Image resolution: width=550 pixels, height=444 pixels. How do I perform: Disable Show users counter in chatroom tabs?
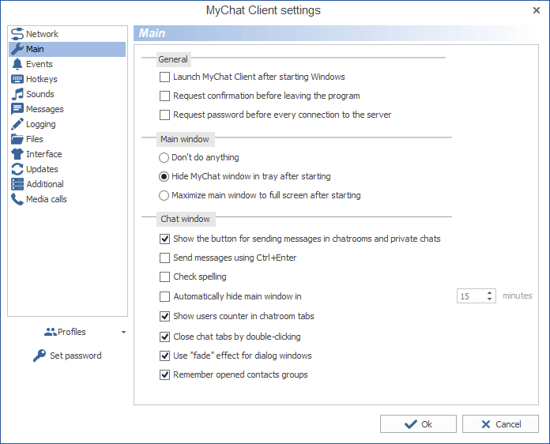164,317
